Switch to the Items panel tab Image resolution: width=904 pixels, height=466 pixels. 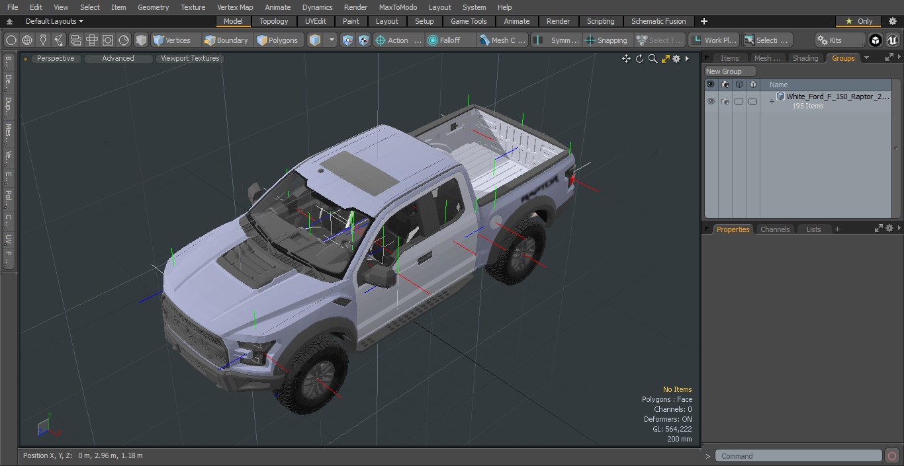729,58
